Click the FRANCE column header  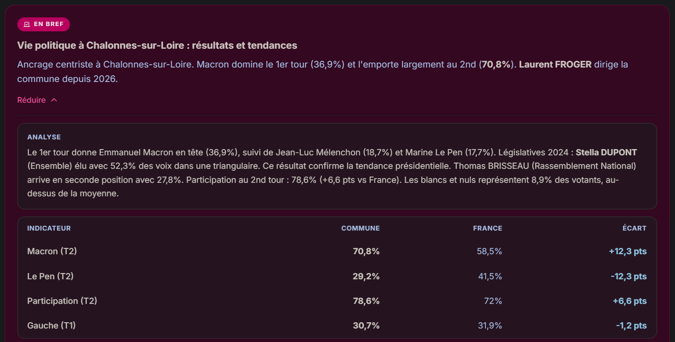487,228
